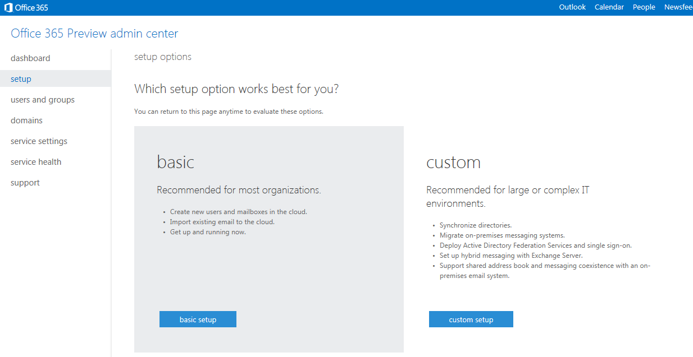Go to Calendar in the top bar
The height and width of the screenshot is (357, 693).
609,7
